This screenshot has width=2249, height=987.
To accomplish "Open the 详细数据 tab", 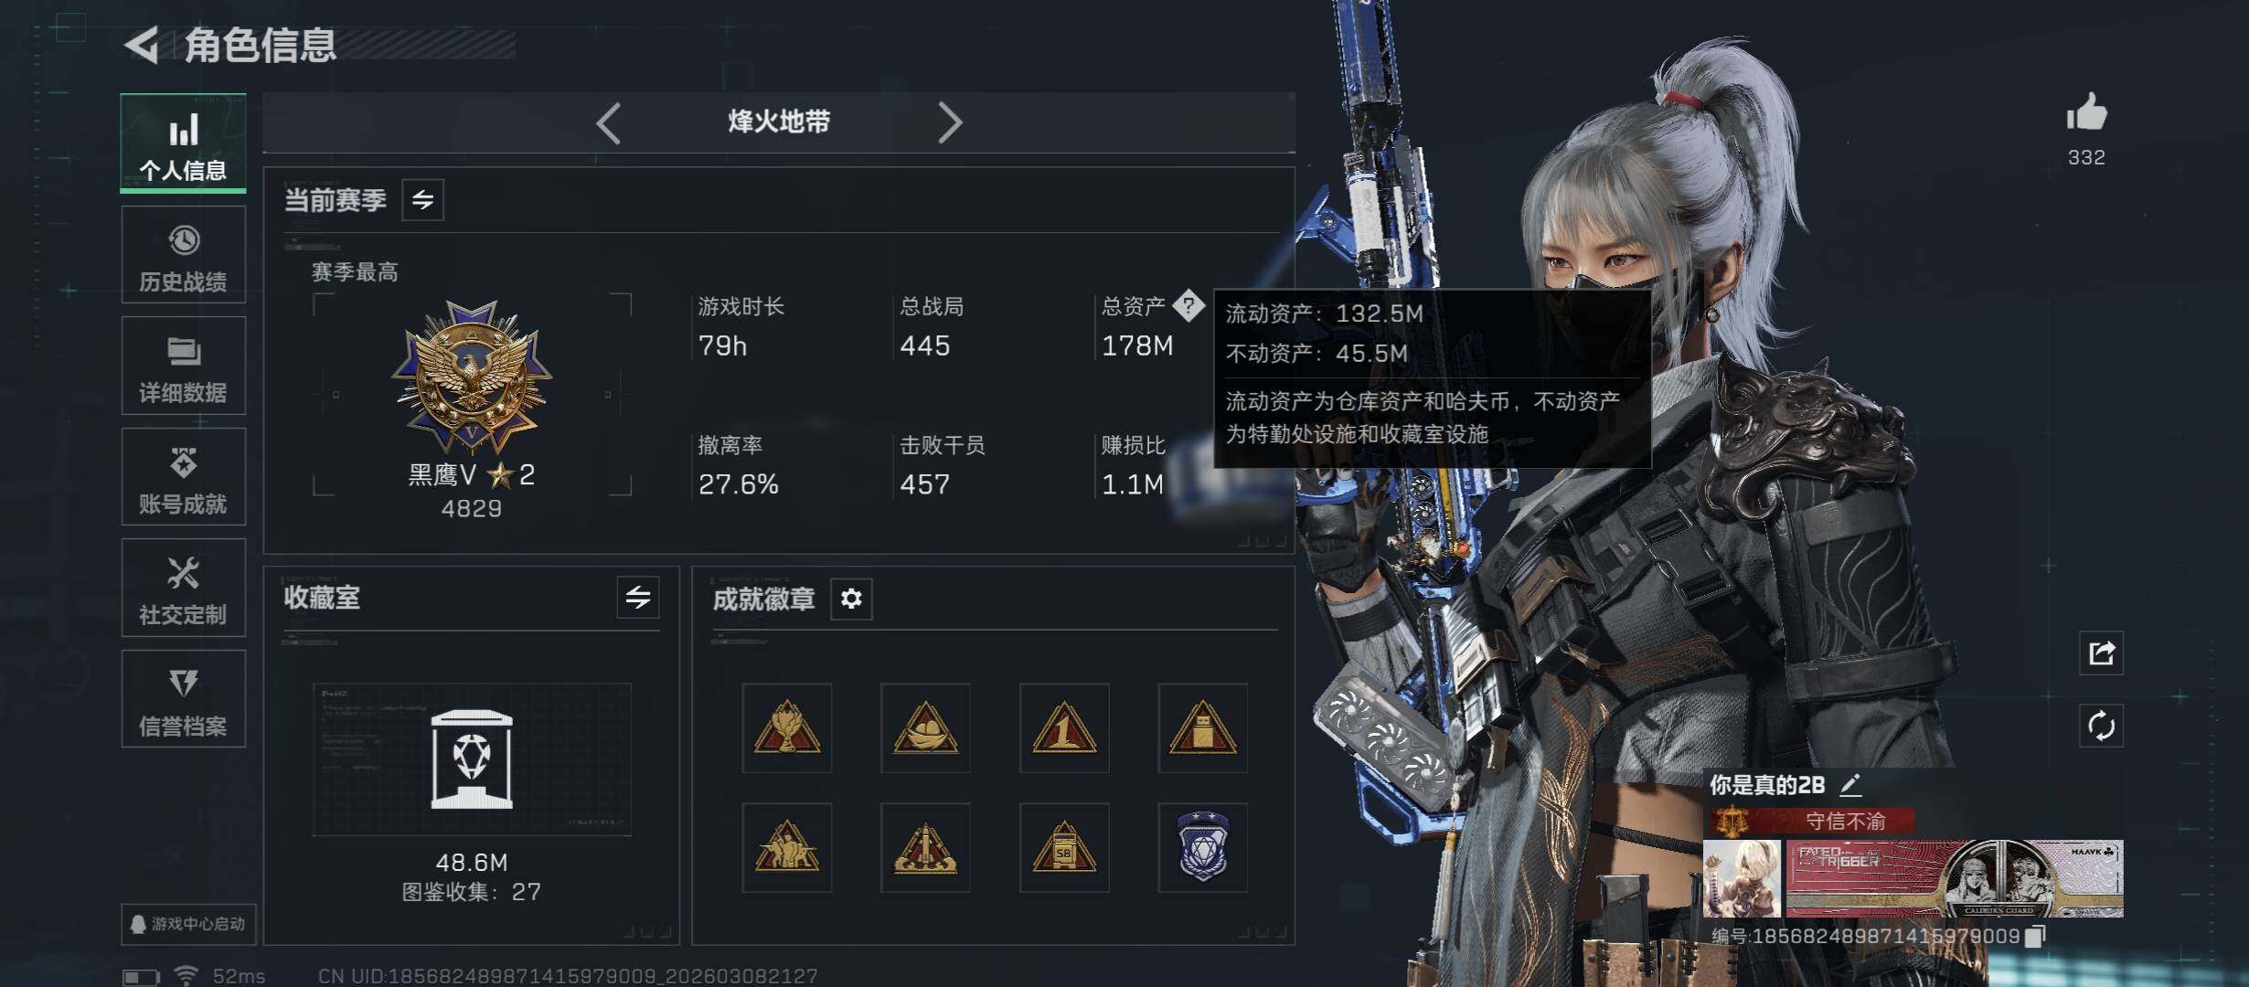I will click(184, 366).
